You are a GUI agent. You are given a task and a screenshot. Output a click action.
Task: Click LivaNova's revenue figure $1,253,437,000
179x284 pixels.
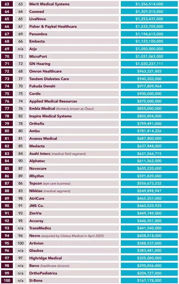click(x=149, y=19)
